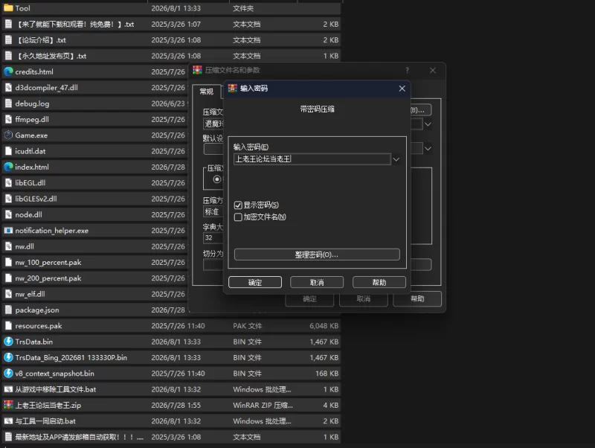
Task: Switch to the 常规 tab
Action: click(x=207, y=92)
